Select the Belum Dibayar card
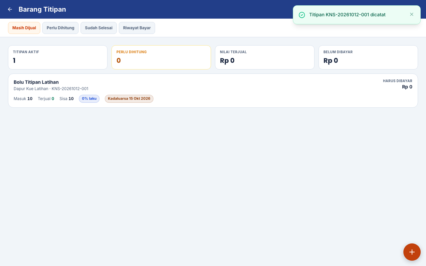The width and height of the screenshot is (426, 266). (368, 57)
